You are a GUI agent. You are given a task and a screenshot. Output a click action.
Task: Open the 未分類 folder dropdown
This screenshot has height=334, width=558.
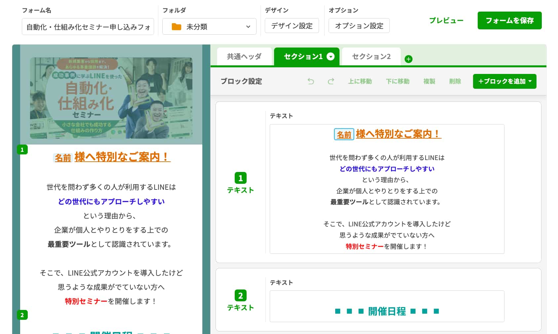click(x=209, y=26)
